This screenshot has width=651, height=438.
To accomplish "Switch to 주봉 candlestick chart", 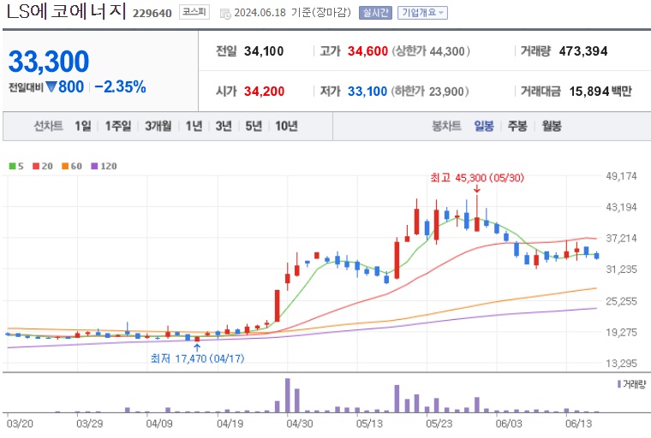I will pos(517,126).
